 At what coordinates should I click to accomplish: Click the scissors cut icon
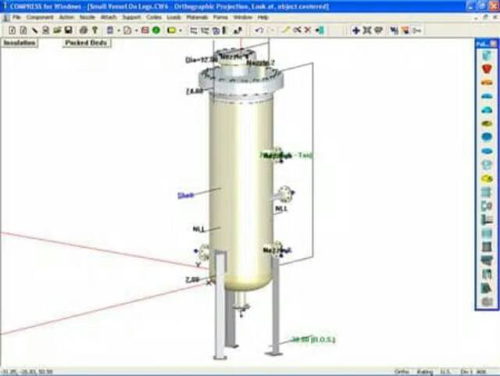click(x=297, y=30)
